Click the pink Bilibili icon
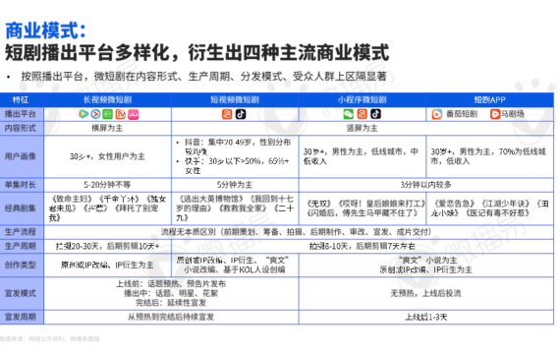The image size is (560, 354). click(x=134, y=114)
